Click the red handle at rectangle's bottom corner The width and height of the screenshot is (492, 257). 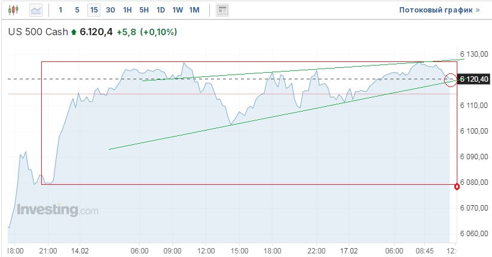pos(457,186)
